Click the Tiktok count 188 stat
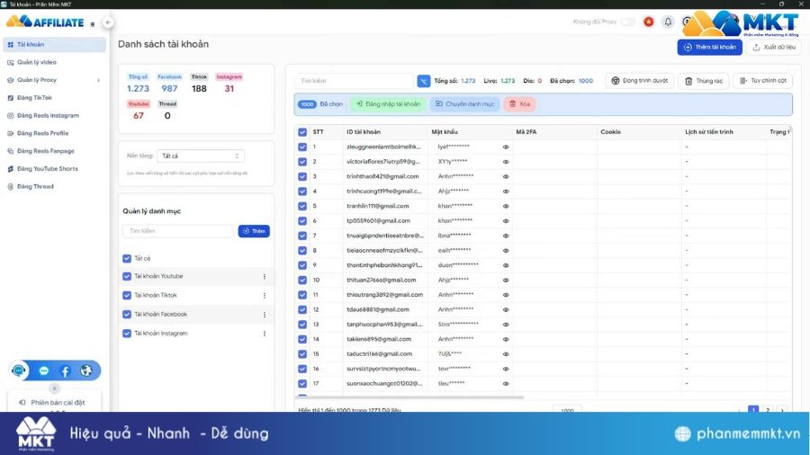 coord(199,89)
